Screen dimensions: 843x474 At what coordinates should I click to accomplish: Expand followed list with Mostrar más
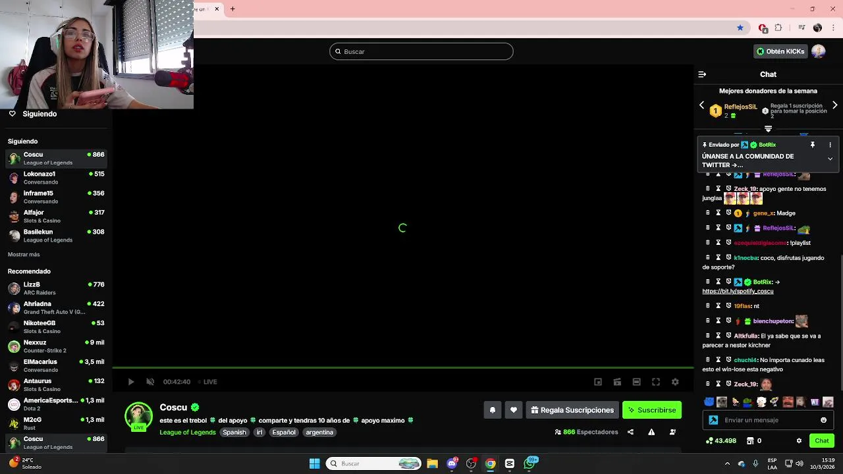pyautogui.click(x=24, y=255)
